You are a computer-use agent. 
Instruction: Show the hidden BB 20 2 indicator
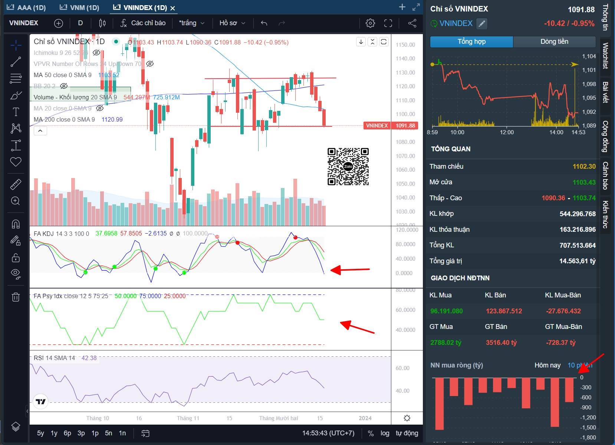coord(64,86)
